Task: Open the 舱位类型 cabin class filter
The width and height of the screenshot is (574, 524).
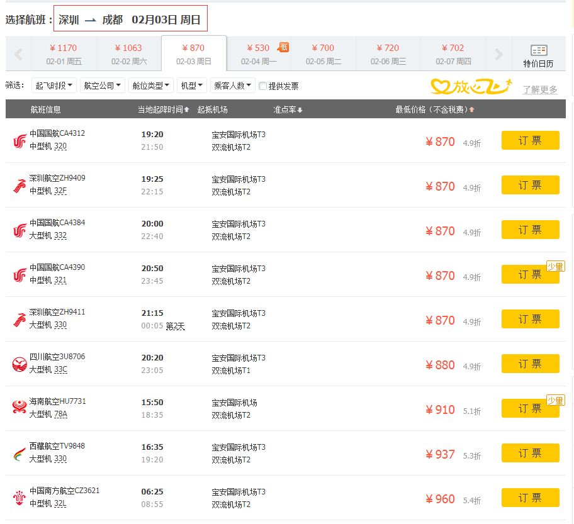Action: coord(151,86)
